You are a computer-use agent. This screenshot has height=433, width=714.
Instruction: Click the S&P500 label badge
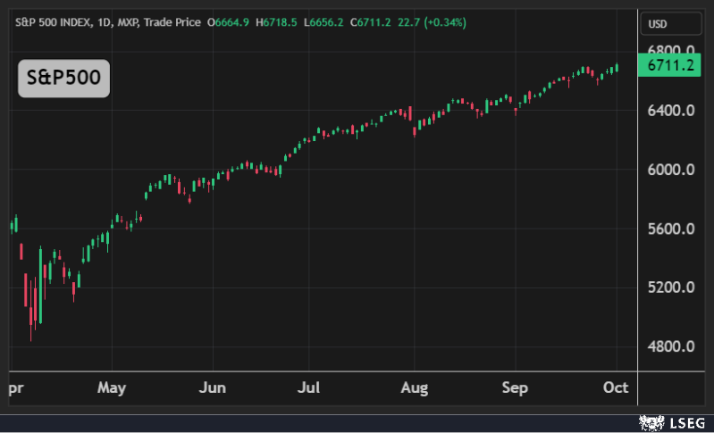click(x=64, y=79)
